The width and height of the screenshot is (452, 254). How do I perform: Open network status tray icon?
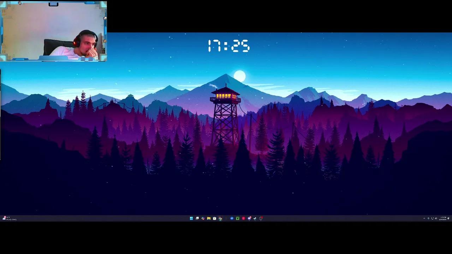pos(432,218)
